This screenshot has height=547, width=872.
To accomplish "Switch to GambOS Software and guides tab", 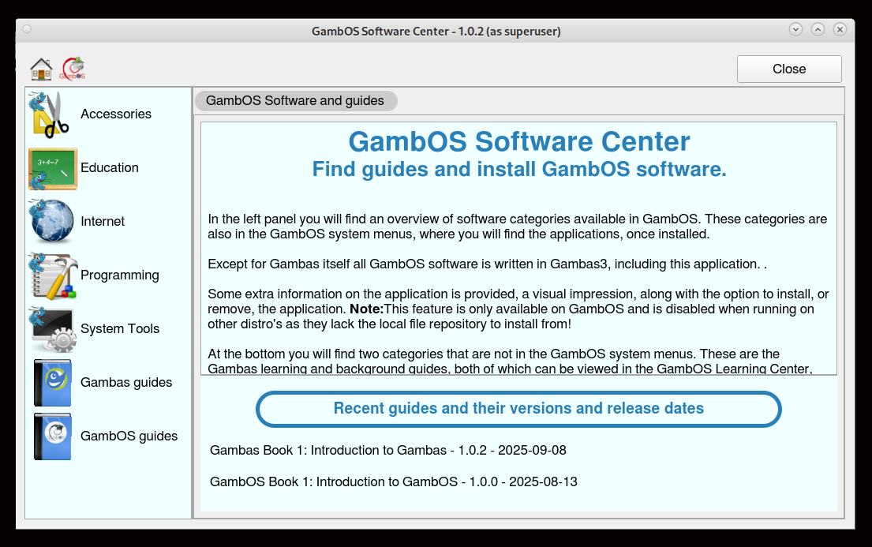I will click(295, 101).
